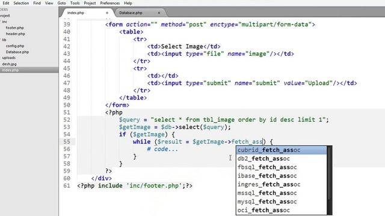Open the Selection menu
The image size is (385, 216).
21,3
